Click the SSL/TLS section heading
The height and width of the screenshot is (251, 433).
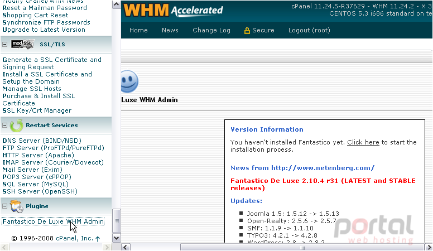click(52, 44)
